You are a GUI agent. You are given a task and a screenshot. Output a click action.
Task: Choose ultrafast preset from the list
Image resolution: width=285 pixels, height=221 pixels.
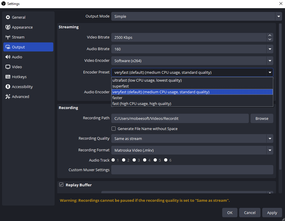(147, 80)
